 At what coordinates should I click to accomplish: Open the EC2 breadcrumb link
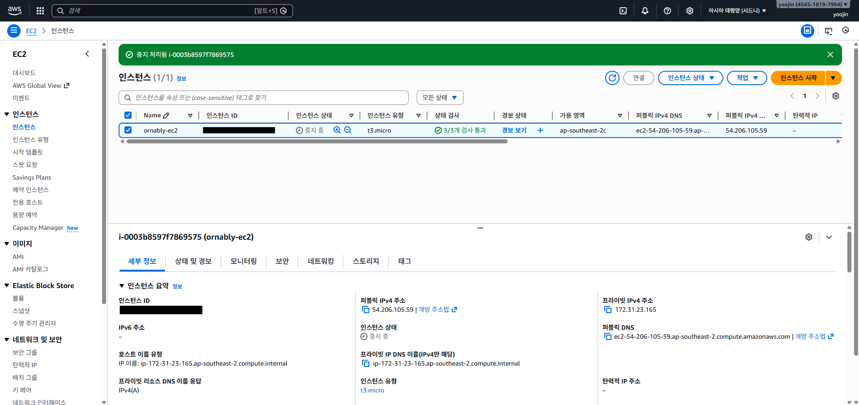click(x=31, y=31)
